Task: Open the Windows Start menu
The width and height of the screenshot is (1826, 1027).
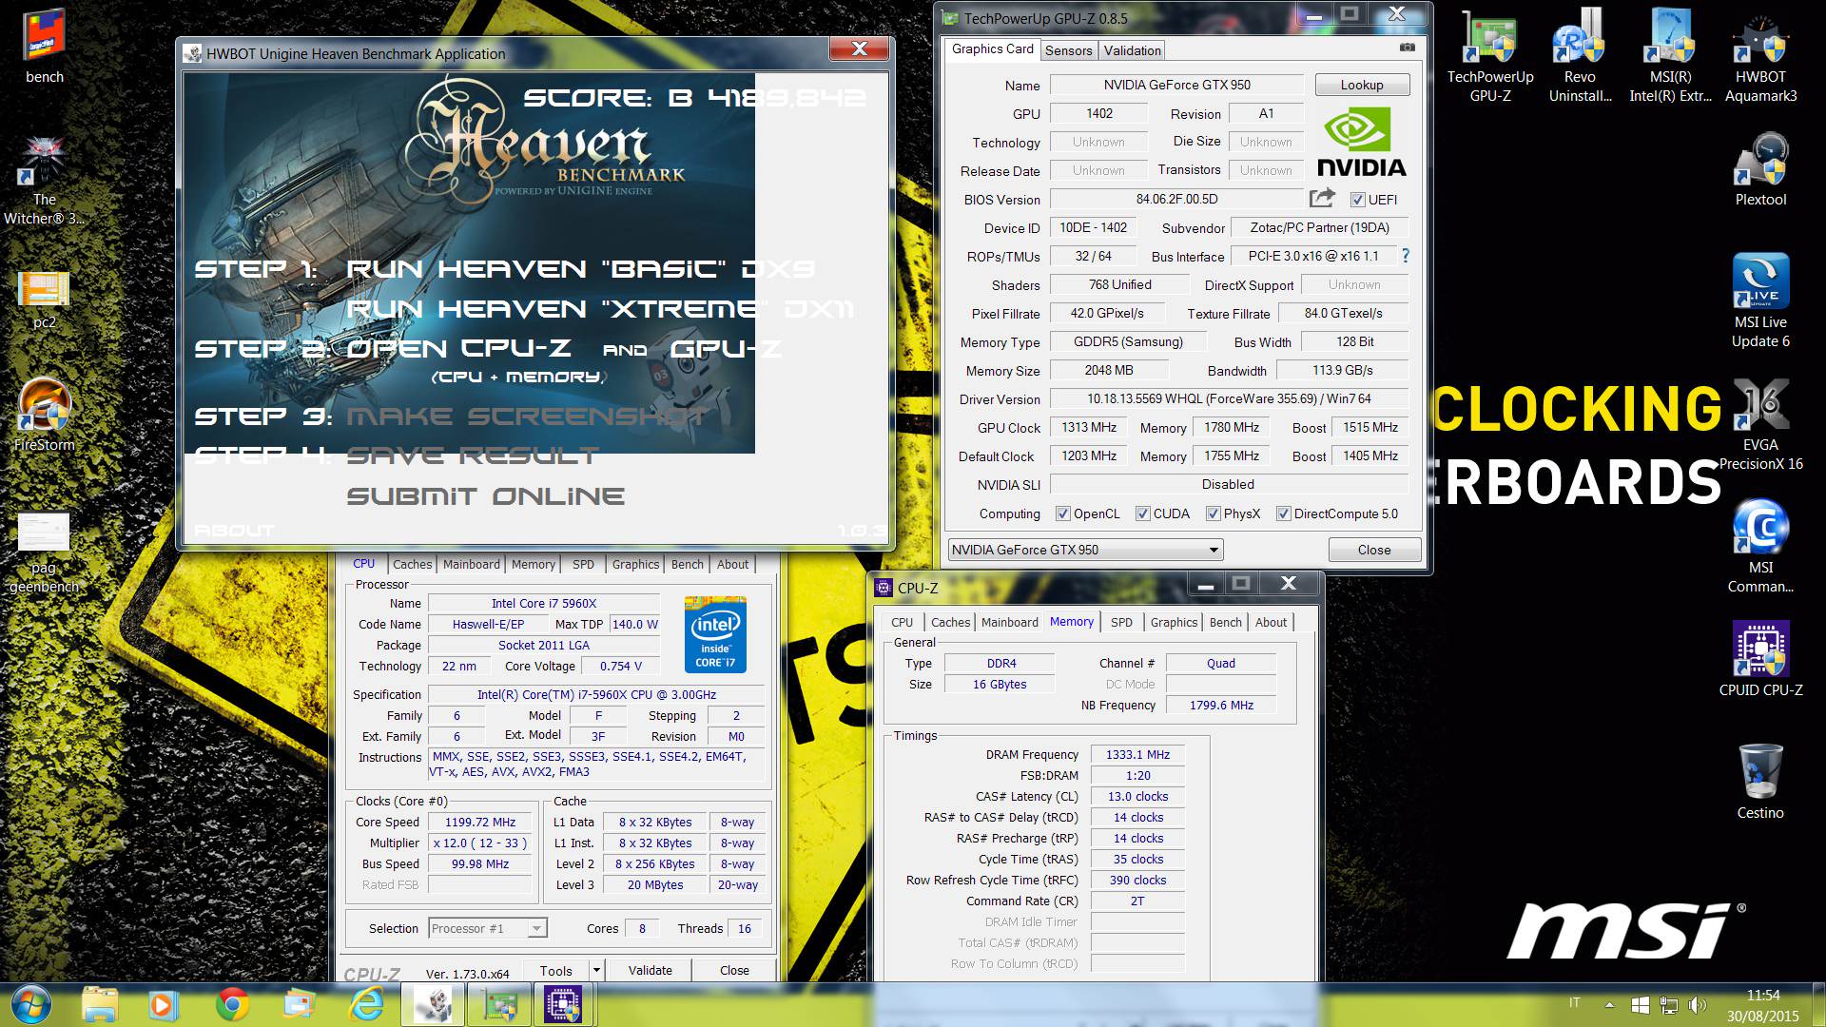Action: click(x=31, y=1004)
